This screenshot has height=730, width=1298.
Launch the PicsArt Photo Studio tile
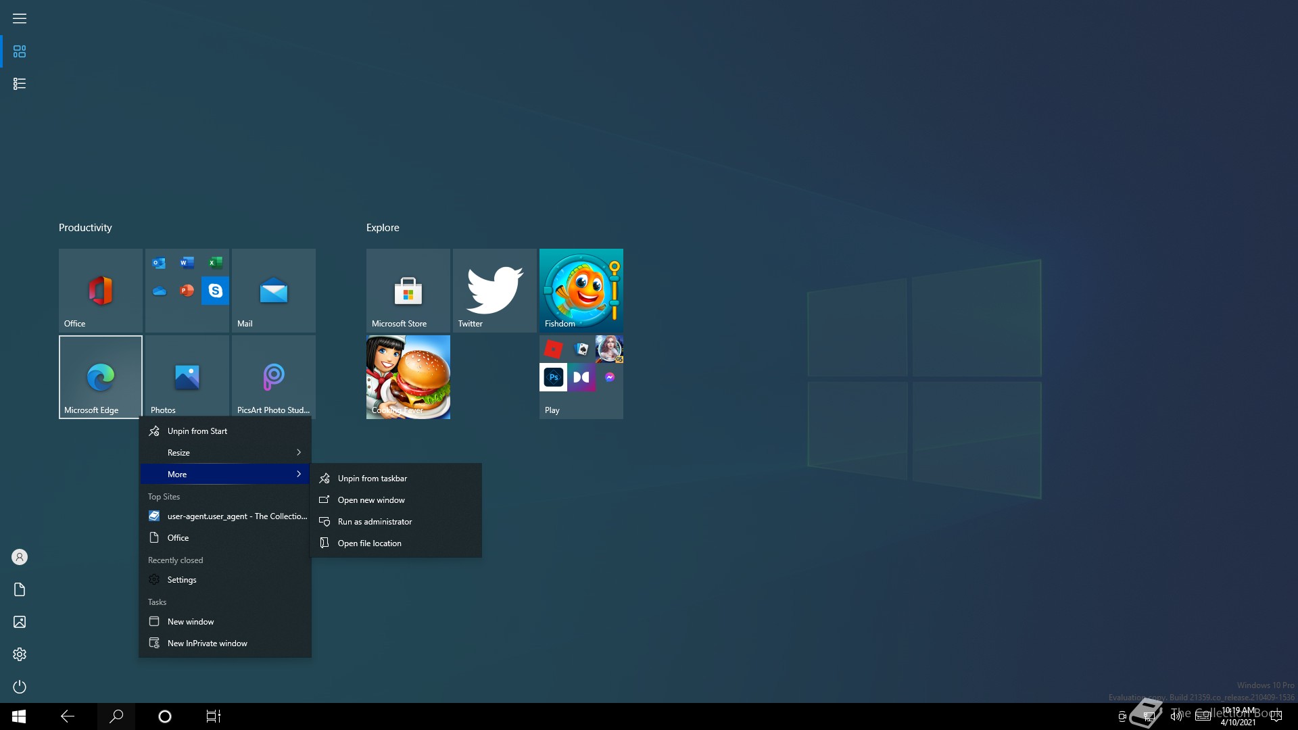(x=273, y=376)
